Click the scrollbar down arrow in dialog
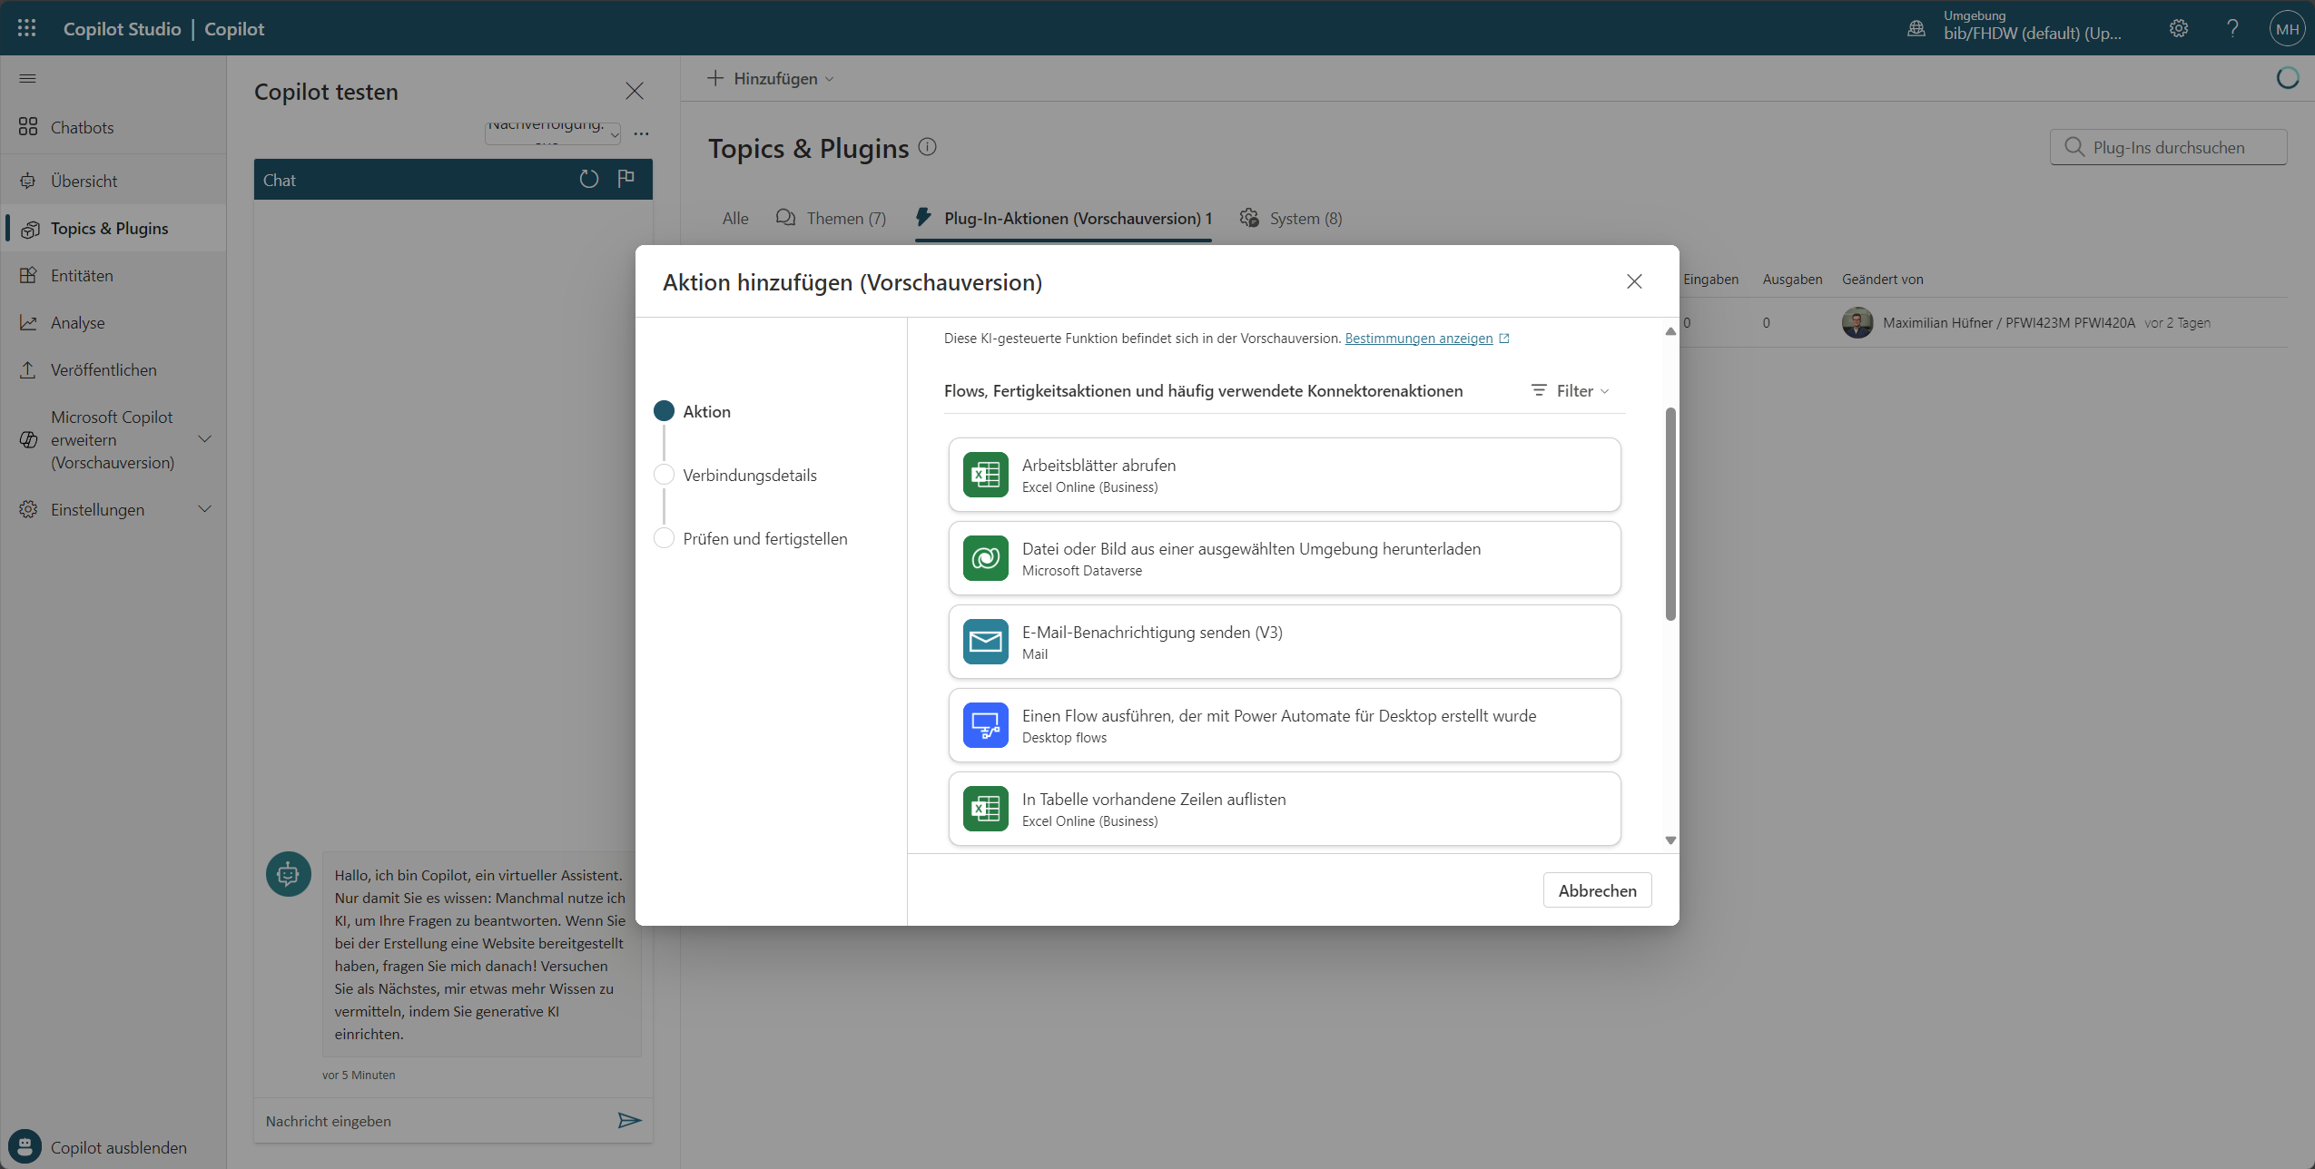 coord(1670,840)
